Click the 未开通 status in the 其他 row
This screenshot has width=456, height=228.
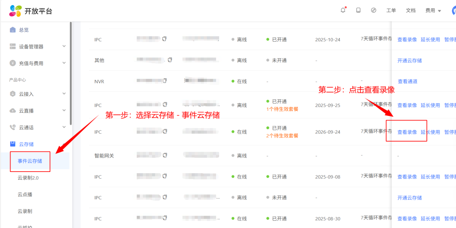coord(277,61)
